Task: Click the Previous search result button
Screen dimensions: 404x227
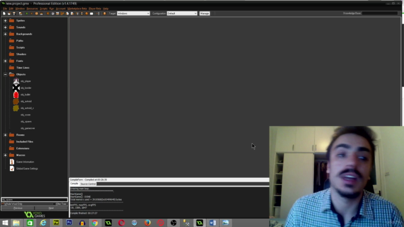Action: [x=18, y=208]
